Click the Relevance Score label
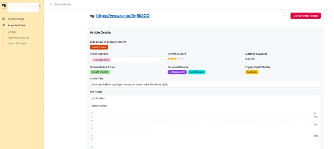Viewport: 334px width, 149px height. tap(177, 54)
